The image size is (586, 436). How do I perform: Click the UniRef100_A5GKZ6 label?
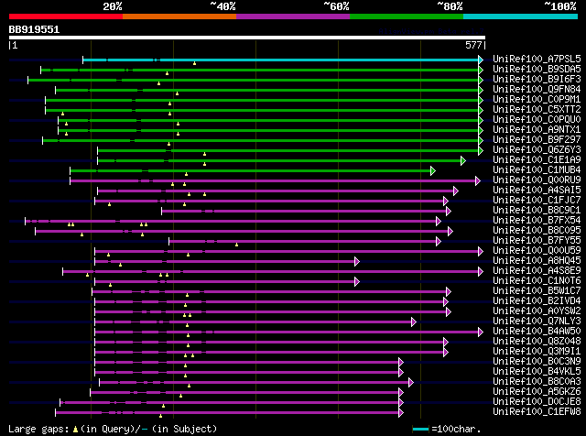537,392
